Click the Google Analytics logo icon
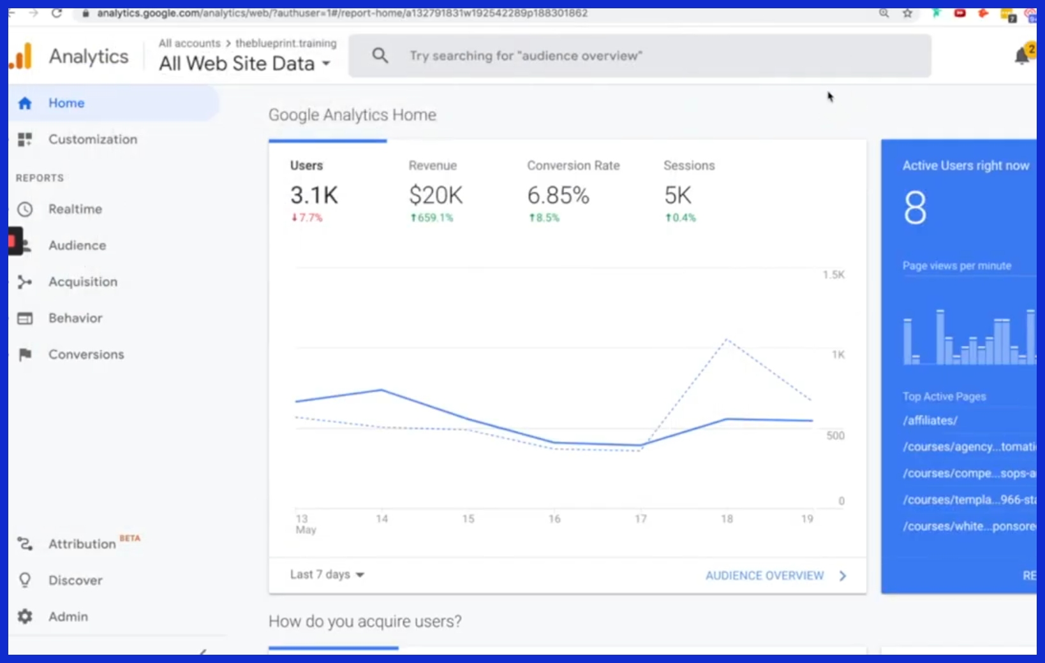The height and width of the screenshot is (663, 1045). click(20, 56)
